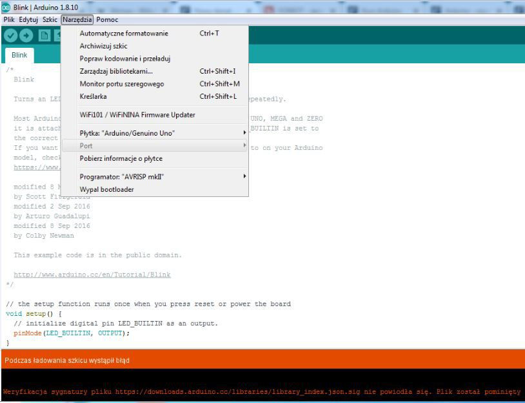Open the Szkic menu
Image resolution: width=525 pixels, height=403 pixels.
tap(50, 19)
